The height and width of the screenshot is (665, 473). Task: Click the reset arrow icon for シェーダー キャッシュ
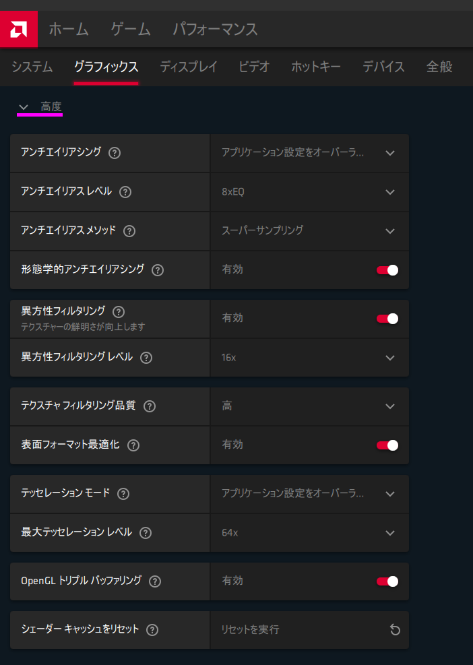point(395,630)
